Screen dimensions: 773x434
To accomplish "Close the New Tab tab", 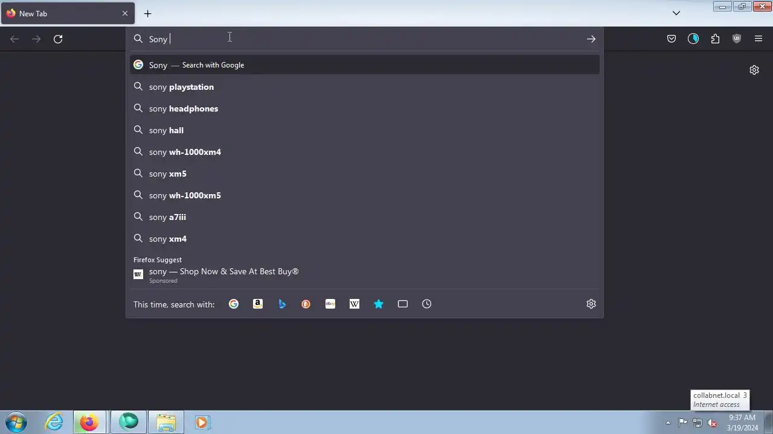I will pyautogui.click(x=125, y=13).
